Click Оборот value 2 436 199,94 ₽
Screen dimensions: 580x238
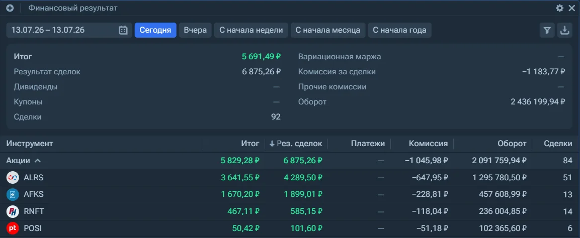click(538, 102)
